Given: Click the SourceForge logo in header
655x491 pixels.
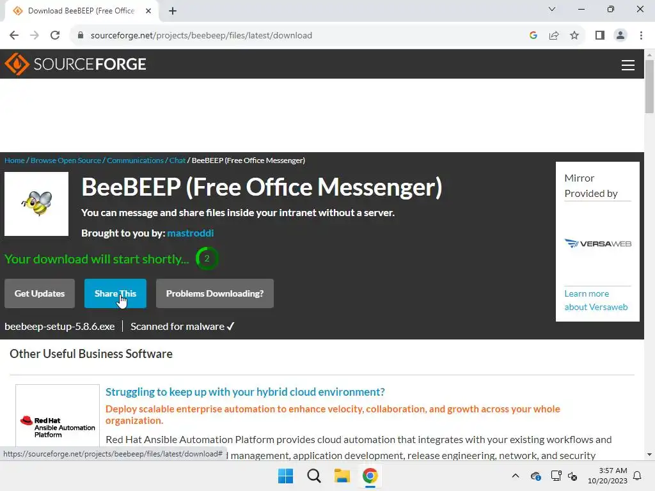Looking at the screenshot, I should 75,64.
